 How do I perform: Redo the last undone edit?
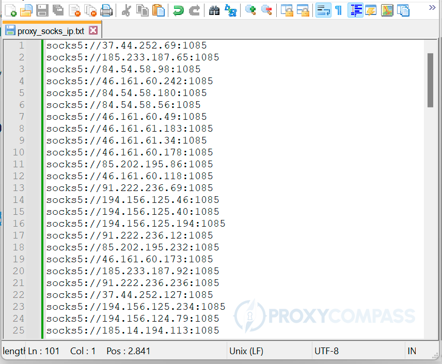[x=194, y=10]
